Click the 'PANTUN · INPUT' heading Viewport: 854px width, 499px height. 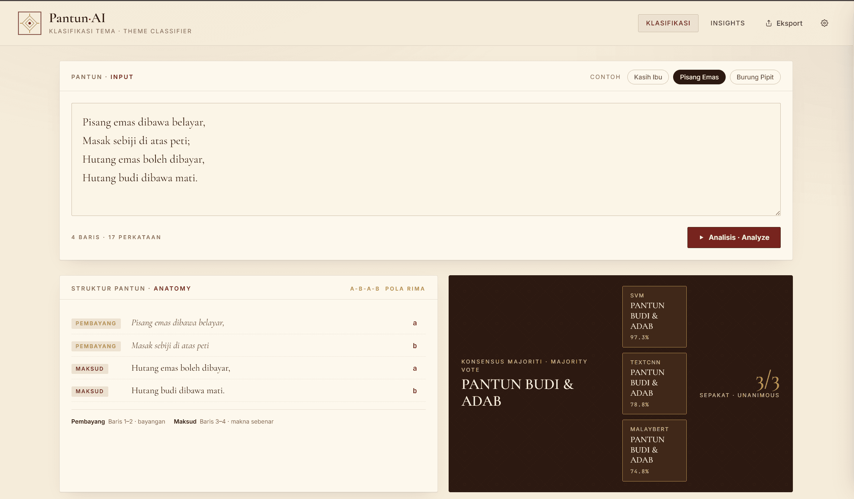102,77
